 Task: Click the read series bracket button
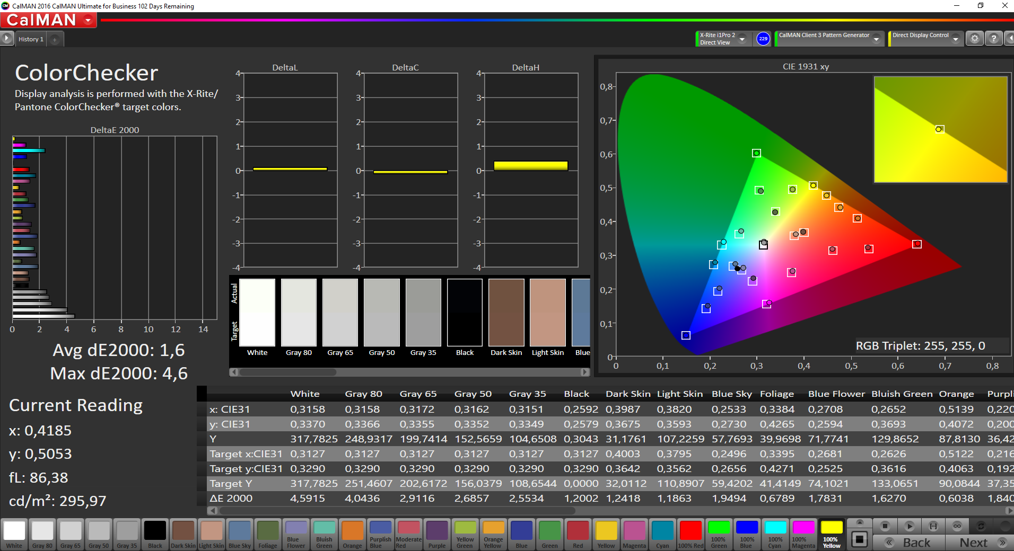pos(933,526)
